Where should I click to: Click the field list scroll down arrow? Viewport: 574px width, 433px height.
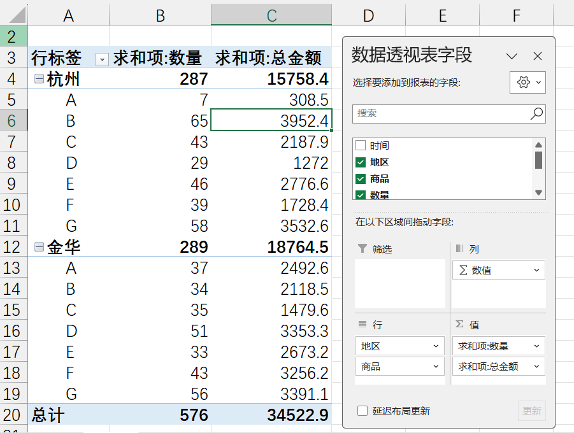point(538,192)
